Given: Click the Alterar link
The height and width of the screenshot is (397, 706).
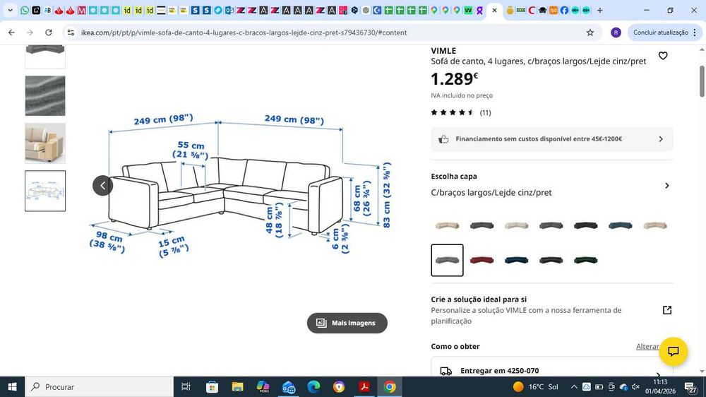Looking at the screenshot, I should [x=647, y=346].
